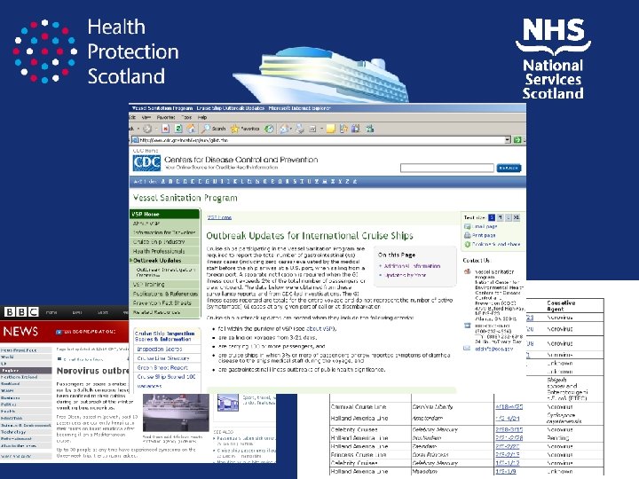
Task: Open the Inspection Scores link
Action: click(160, 349)
